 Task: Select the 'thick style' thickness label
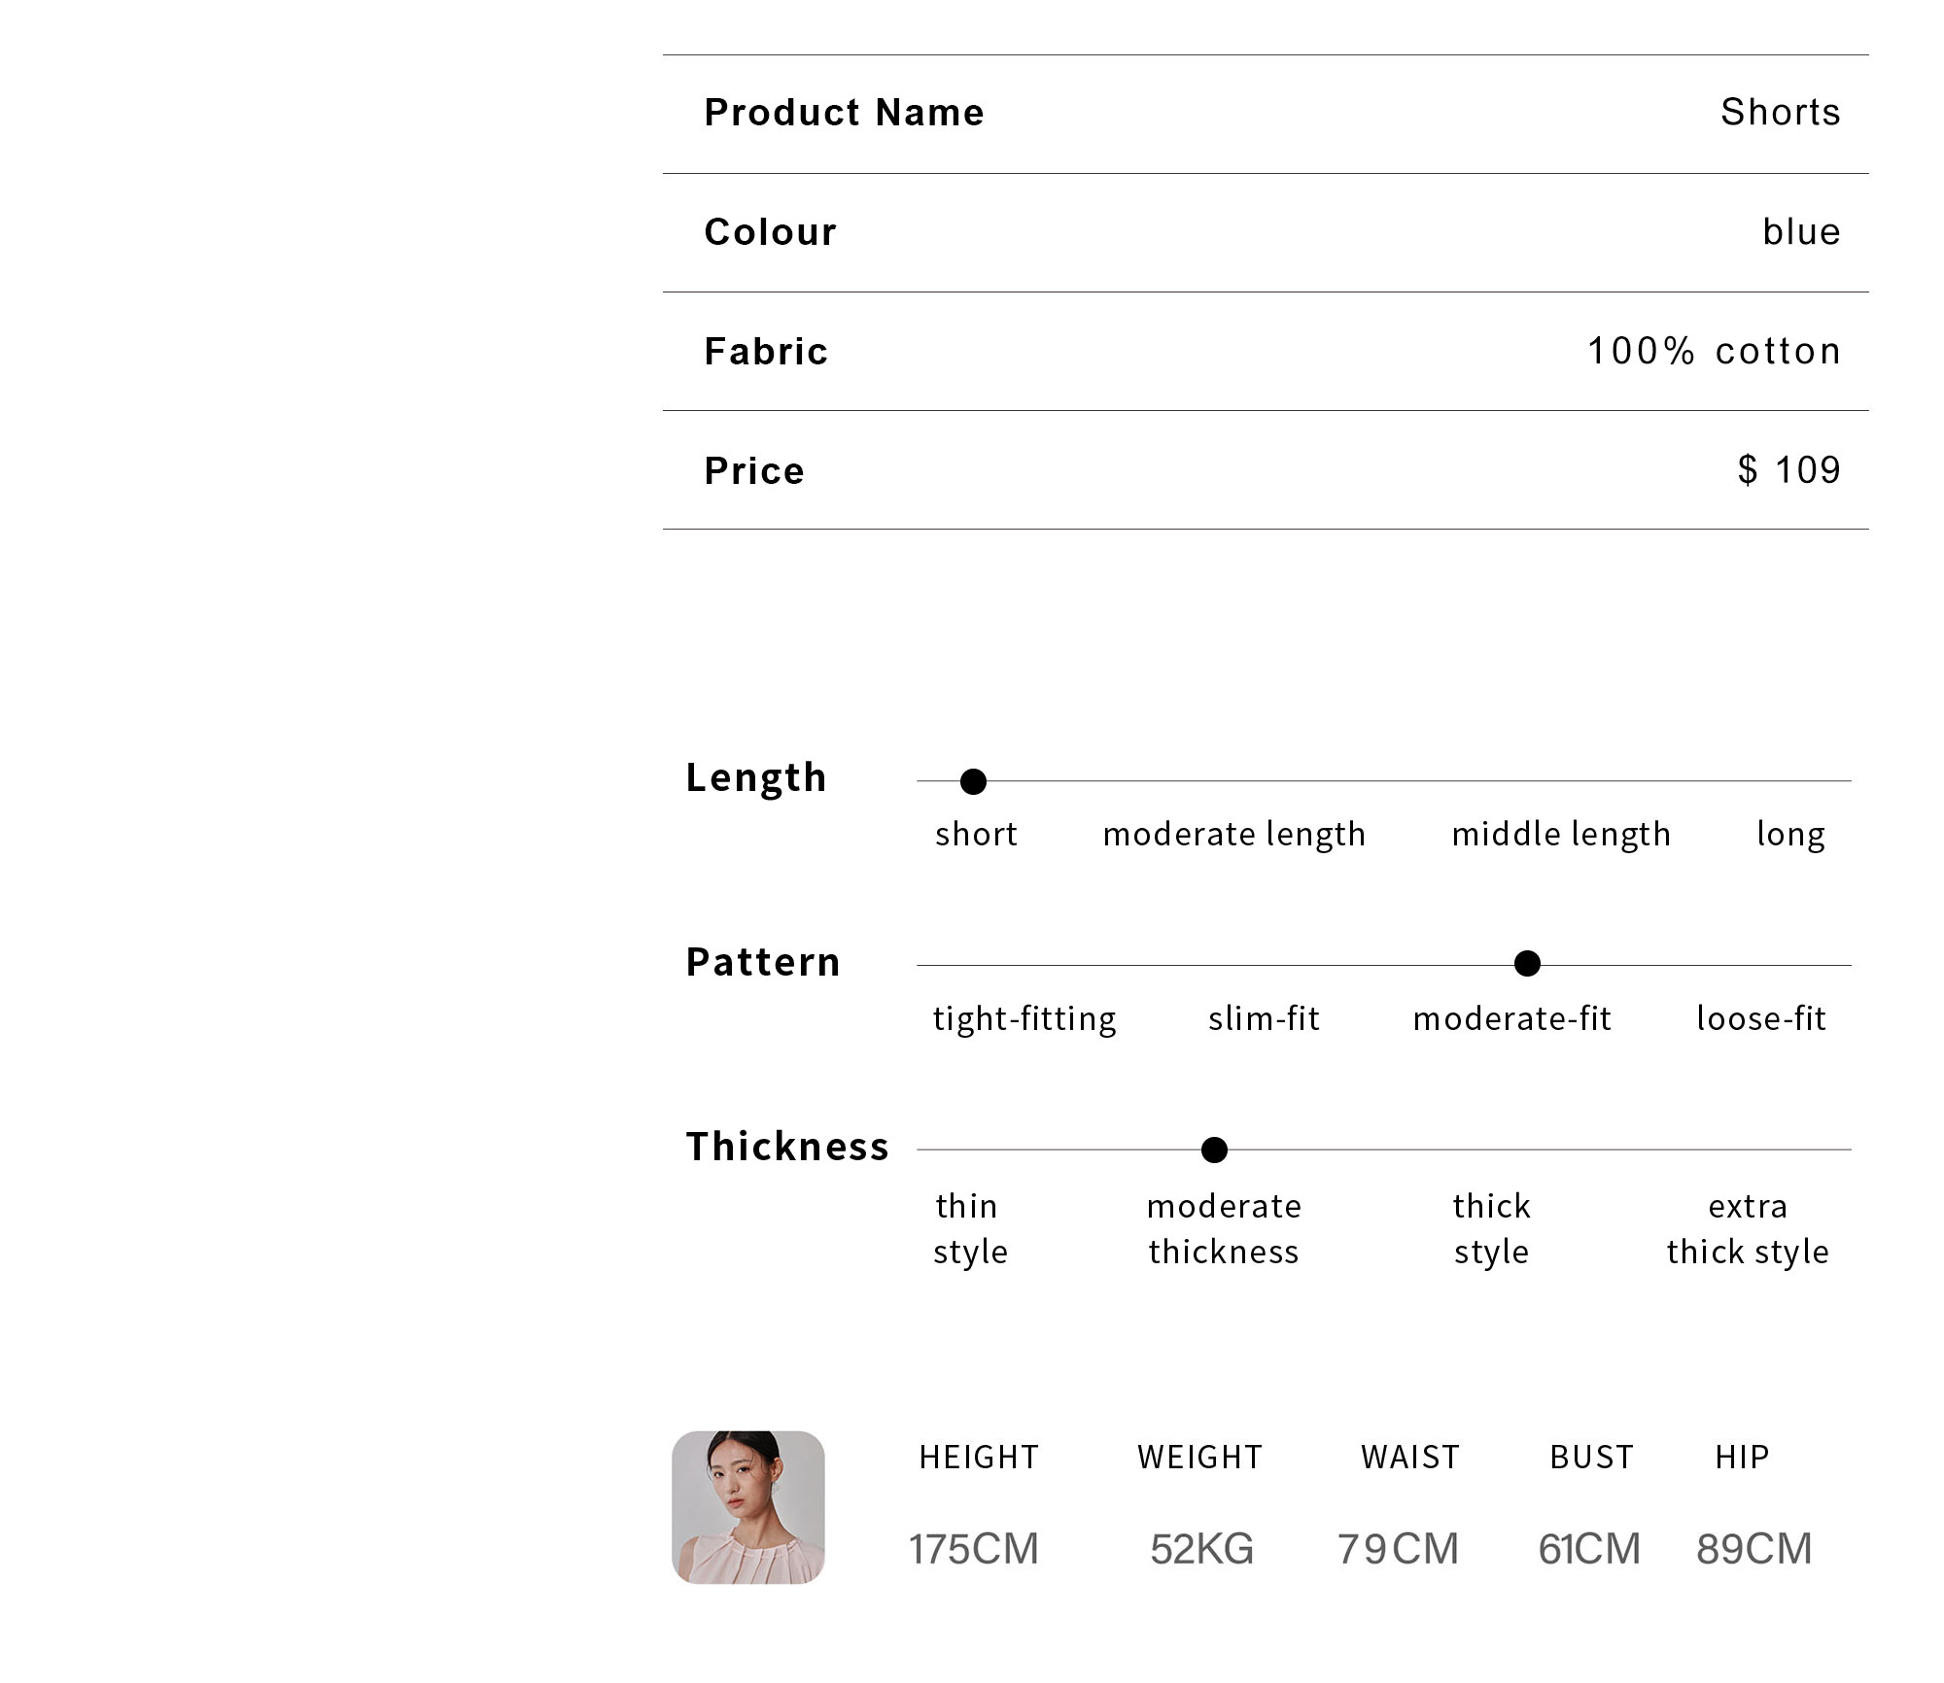pyautogui.click(x=1491, y=1228)
